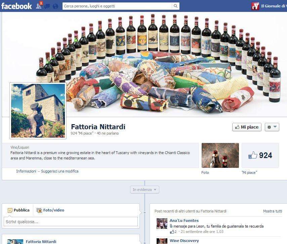Open the friend requests icon
The height and width of the screenshot is (244, 287).
click(38, 6)
